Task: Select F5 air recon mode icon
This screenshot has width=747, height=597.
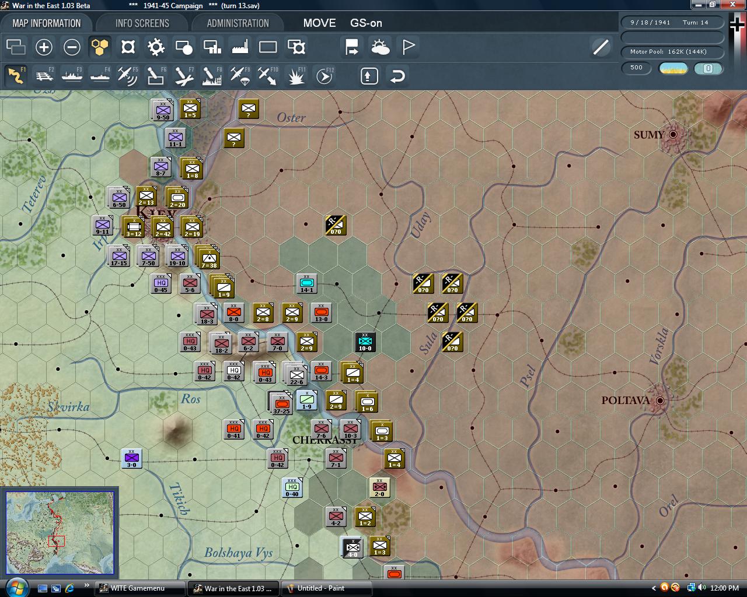Action: coord(128,76)
